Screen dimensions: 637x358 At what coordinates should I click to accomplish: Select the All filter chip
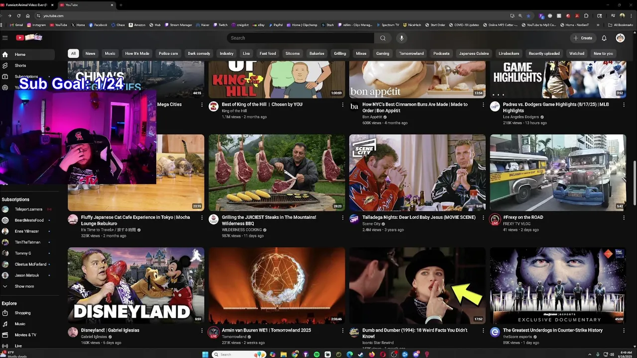tap(73, 54)
